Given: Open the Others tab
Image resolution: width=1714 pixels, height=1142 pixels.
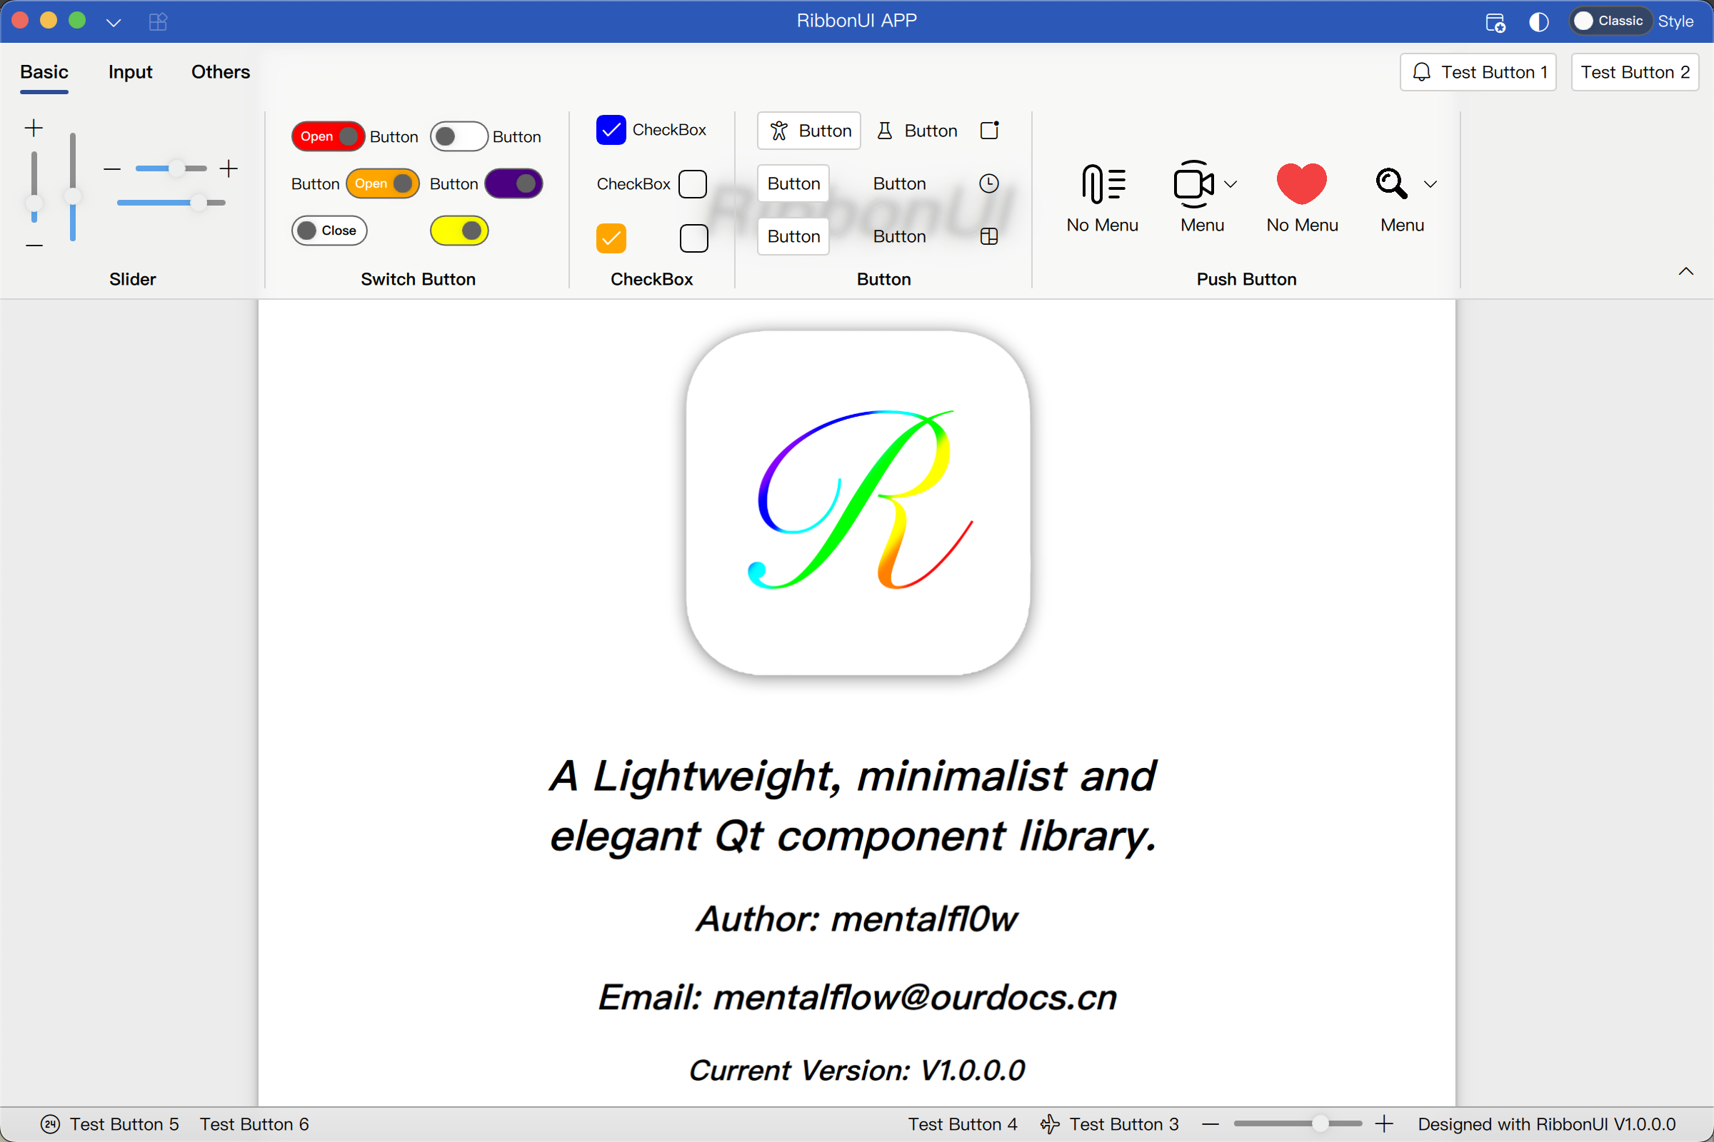Looking at the screenshot, I should [221, 72].
